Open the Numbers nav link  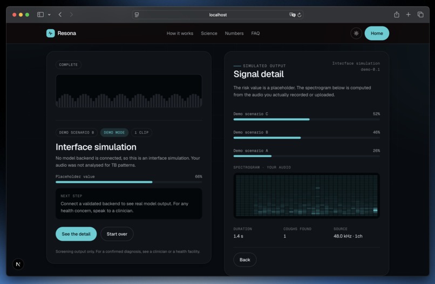point(234,33)
